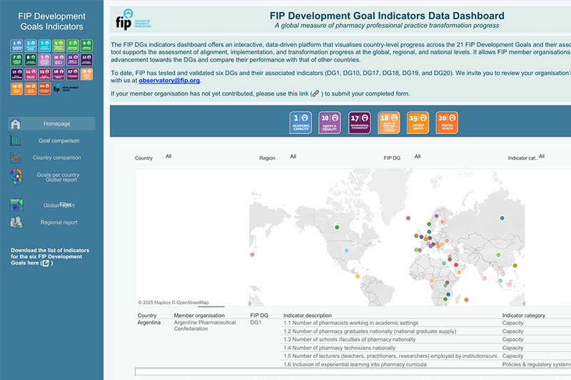Click the Indicator description column header
This screenshot has height=380, width=571.
coord(308,315)
